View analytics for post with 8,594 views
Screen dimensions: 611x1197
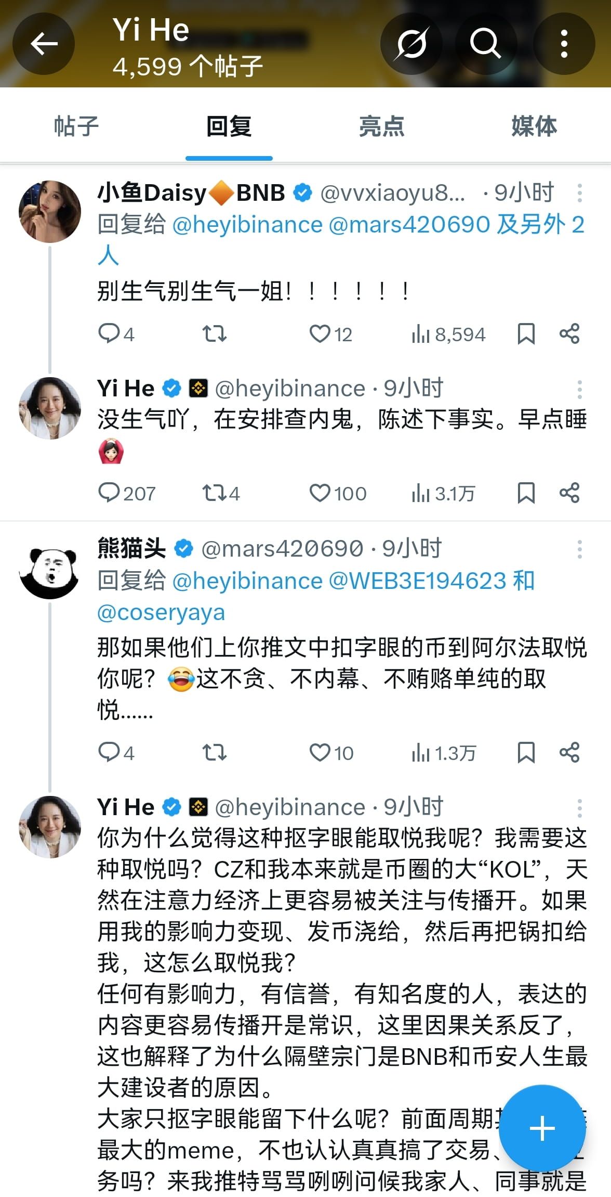pyautogui.click(x=448, y=334)
